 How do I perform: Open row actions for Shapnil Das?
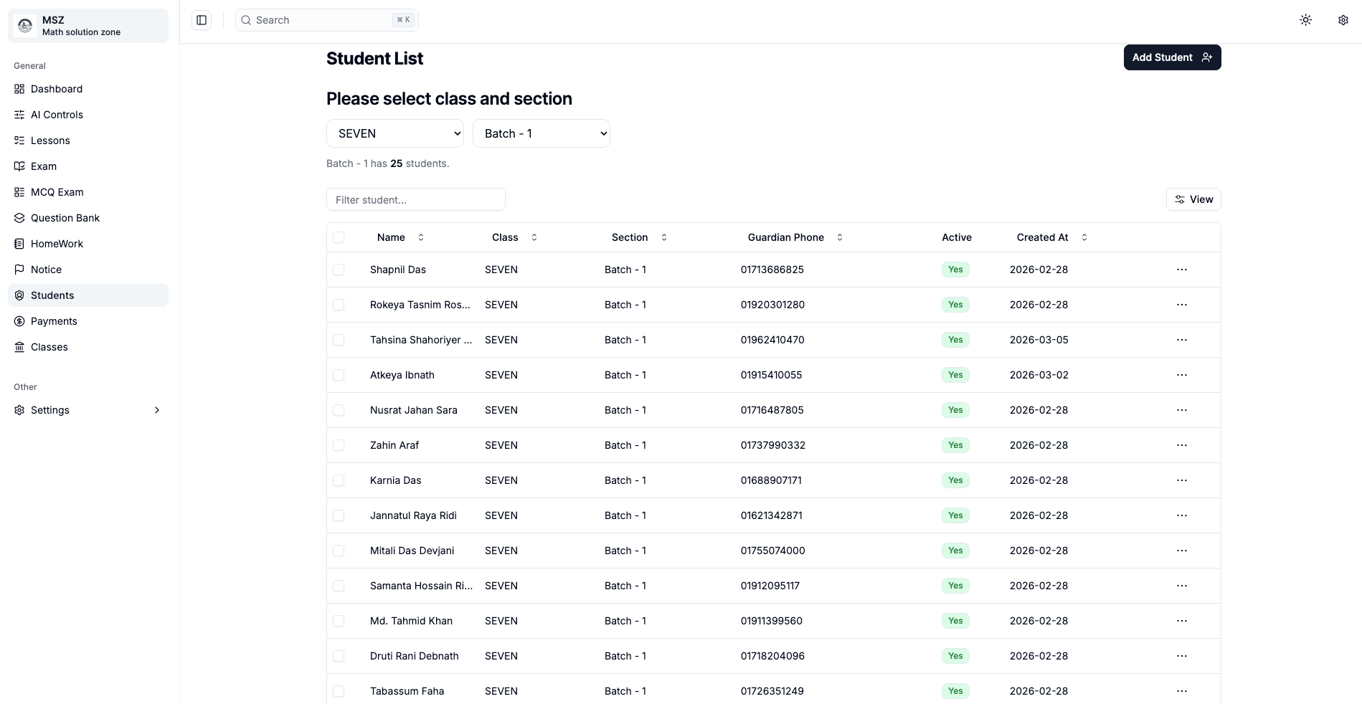pos(1181,270)
